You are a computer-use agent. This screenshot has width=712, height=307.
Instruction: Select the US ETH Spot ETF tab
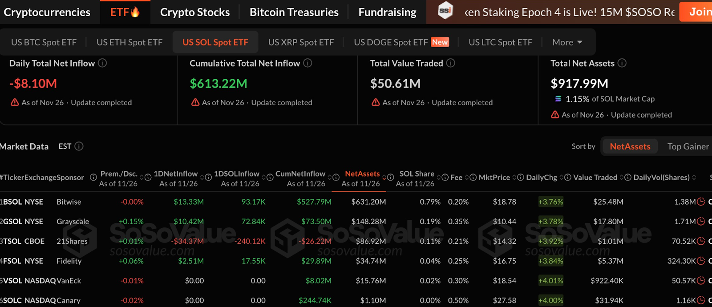(x=129, y=42)
